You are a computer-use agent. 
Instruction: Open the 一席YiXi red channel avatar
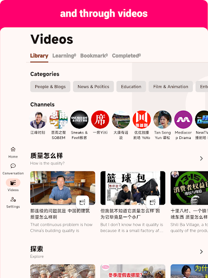100,119
